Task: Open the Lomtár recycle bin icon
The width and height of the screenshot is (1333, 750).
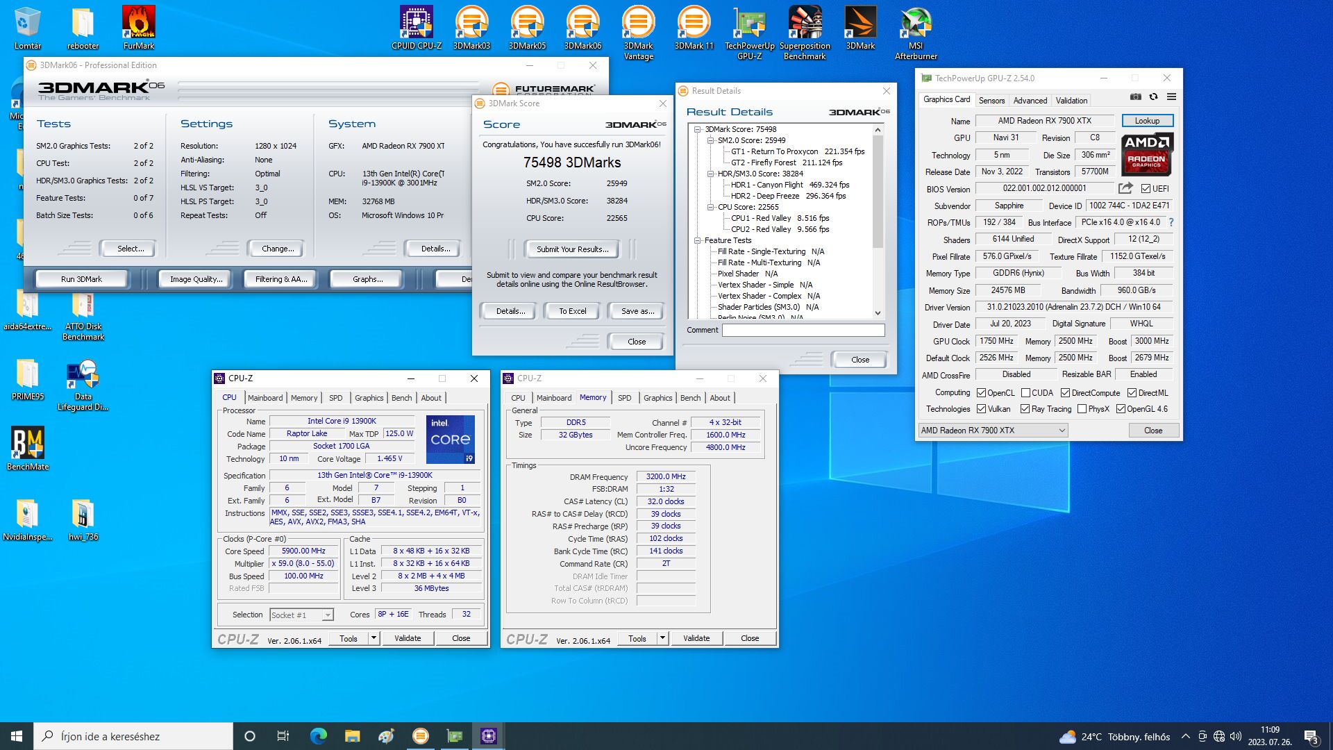Action: (x=28, y=28)
